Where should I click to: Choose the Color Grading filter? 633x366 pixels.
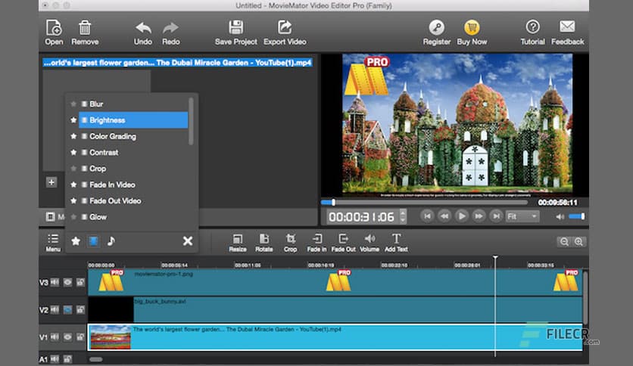[133, 136]
